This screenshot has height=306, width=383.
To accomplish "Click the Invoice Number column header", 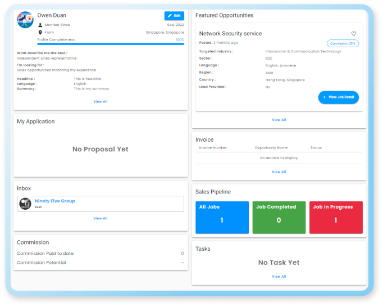I will pos(213,148).
